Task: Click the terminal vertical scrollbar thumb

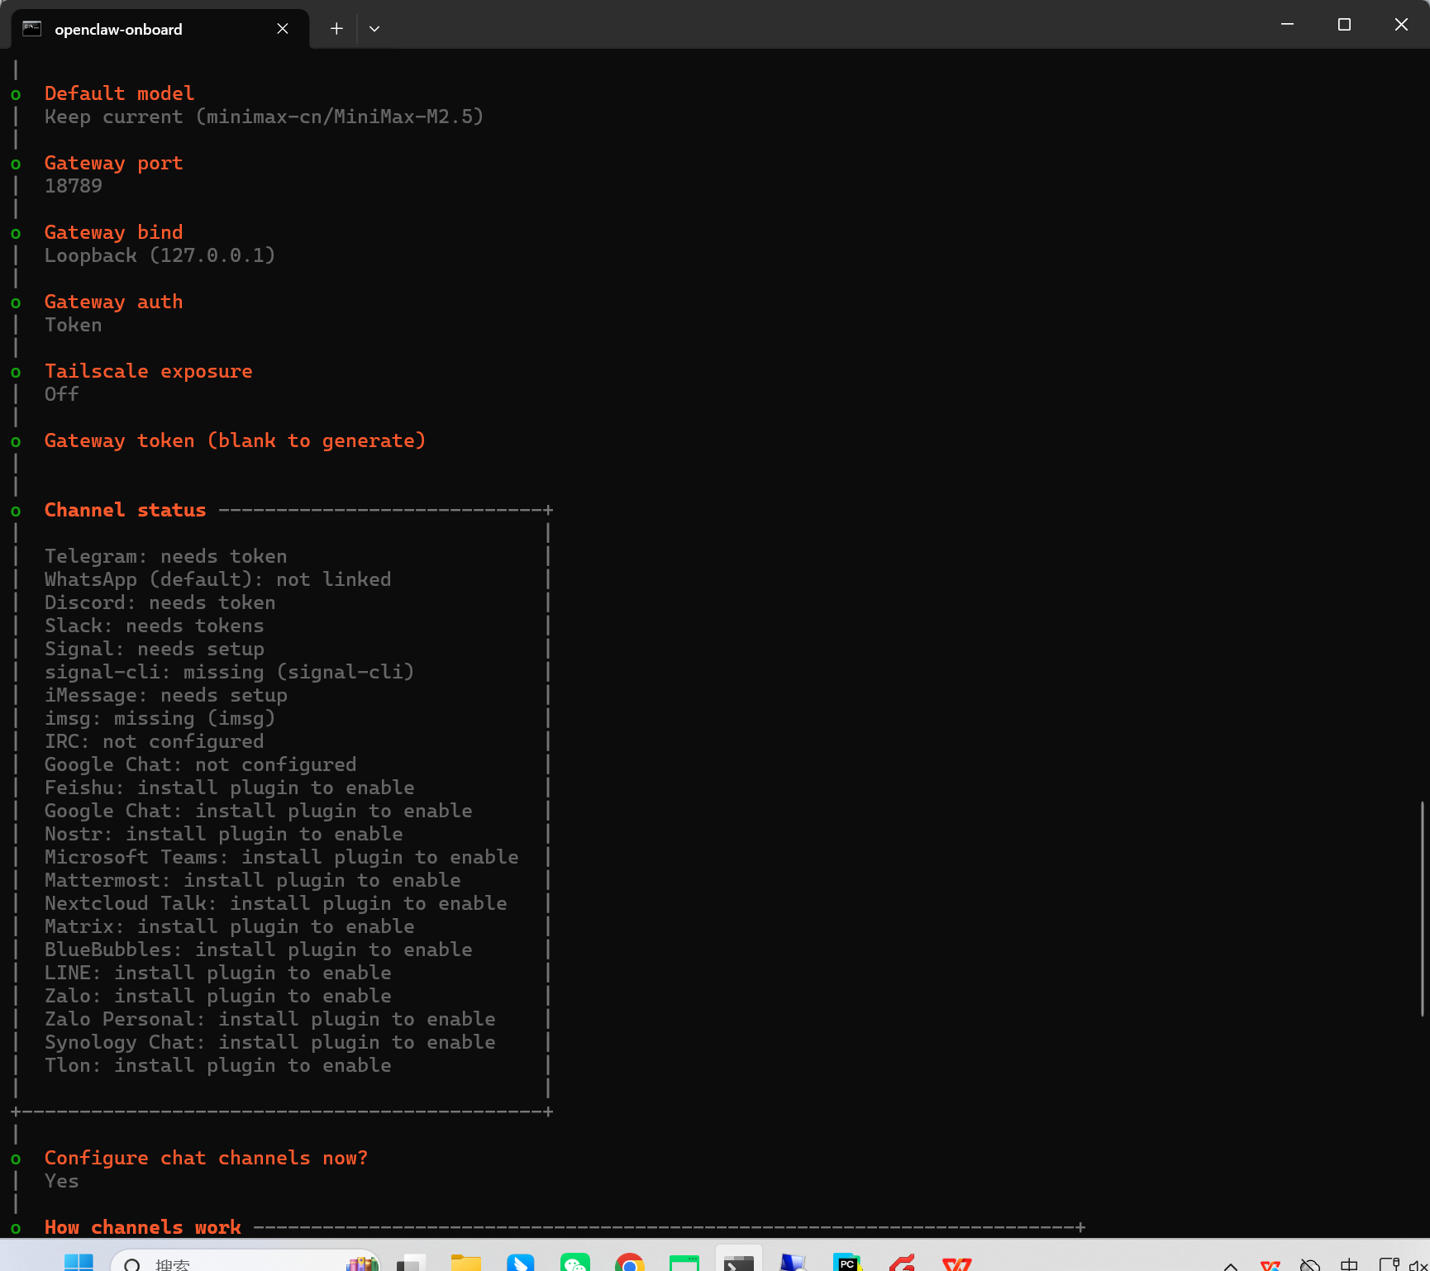Action: tap(1423, 908)
